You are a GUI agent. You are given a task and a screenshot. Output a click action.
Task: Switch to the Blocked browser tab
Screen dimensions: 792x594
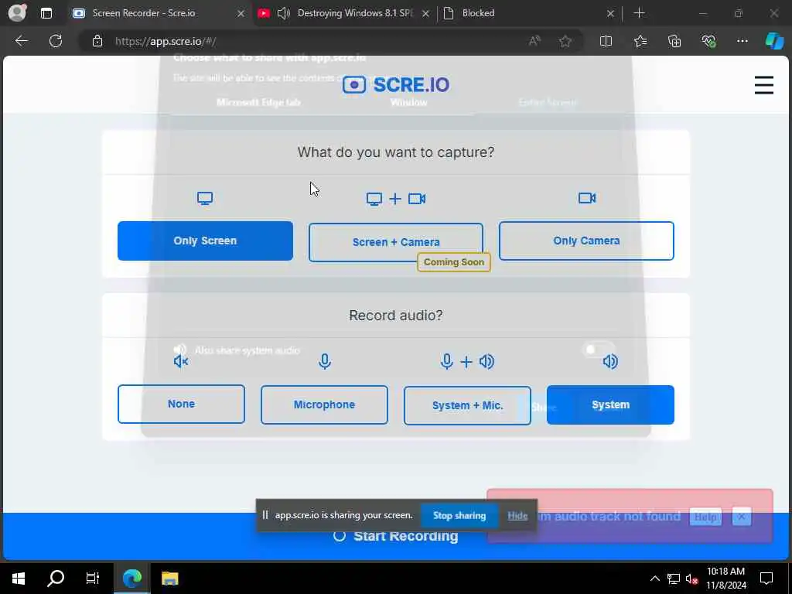478,13
